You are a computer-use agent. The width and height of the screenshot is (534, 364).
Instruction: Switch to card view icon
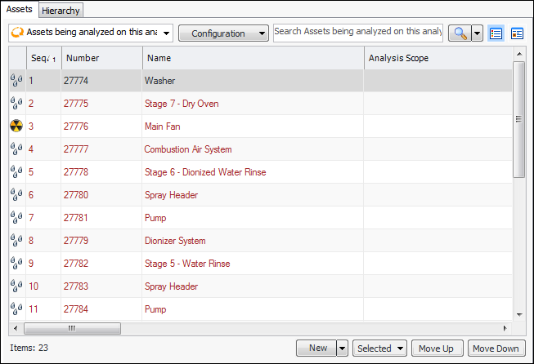(517, 33)
